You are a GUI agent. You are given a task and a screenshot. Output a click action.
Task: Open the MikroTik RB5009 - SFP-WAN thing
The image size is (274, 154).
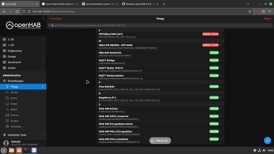(160, 47)
